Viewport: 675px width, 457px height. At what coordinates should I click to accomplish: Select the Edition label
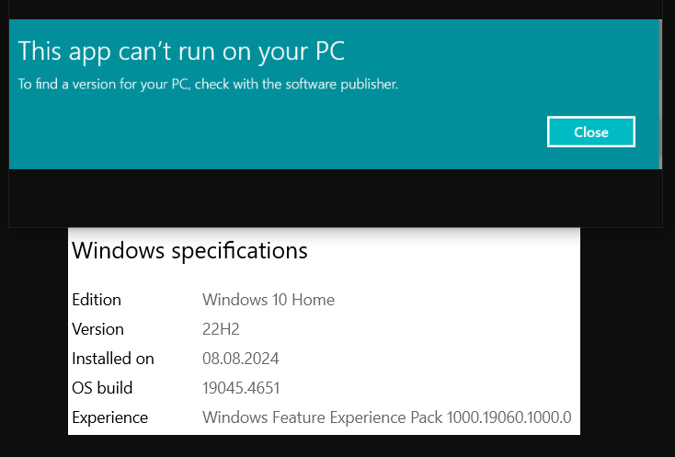[x=97, y=300]
